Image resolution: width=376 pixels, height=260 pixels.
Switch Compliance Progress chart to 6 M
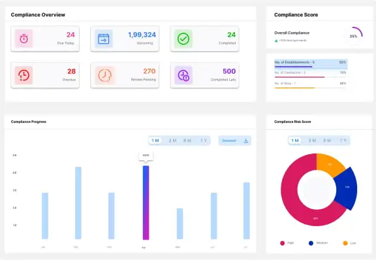187,140
